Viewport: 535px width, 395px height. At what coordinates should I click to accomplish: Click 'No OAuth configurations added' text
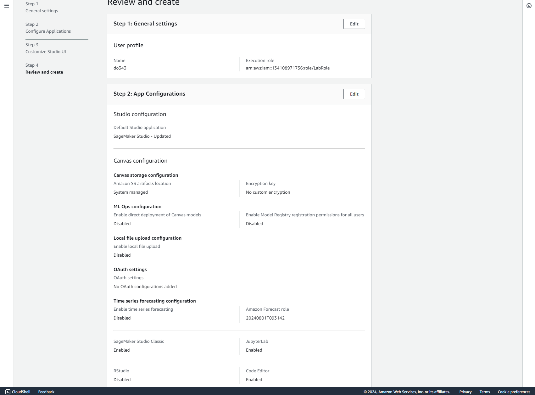point(145,287)
